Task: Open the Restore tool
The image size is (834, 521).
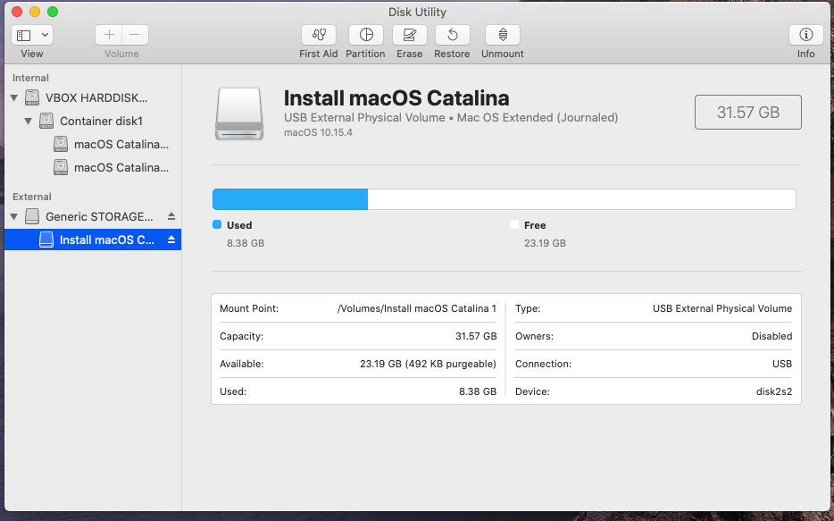Action: coord(452,35)
